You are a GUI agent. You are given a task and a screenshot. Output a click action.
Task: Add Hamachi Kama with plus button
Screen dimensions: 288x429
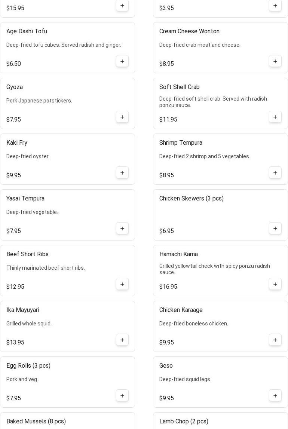pyautogui.click(x=275, y=284)
